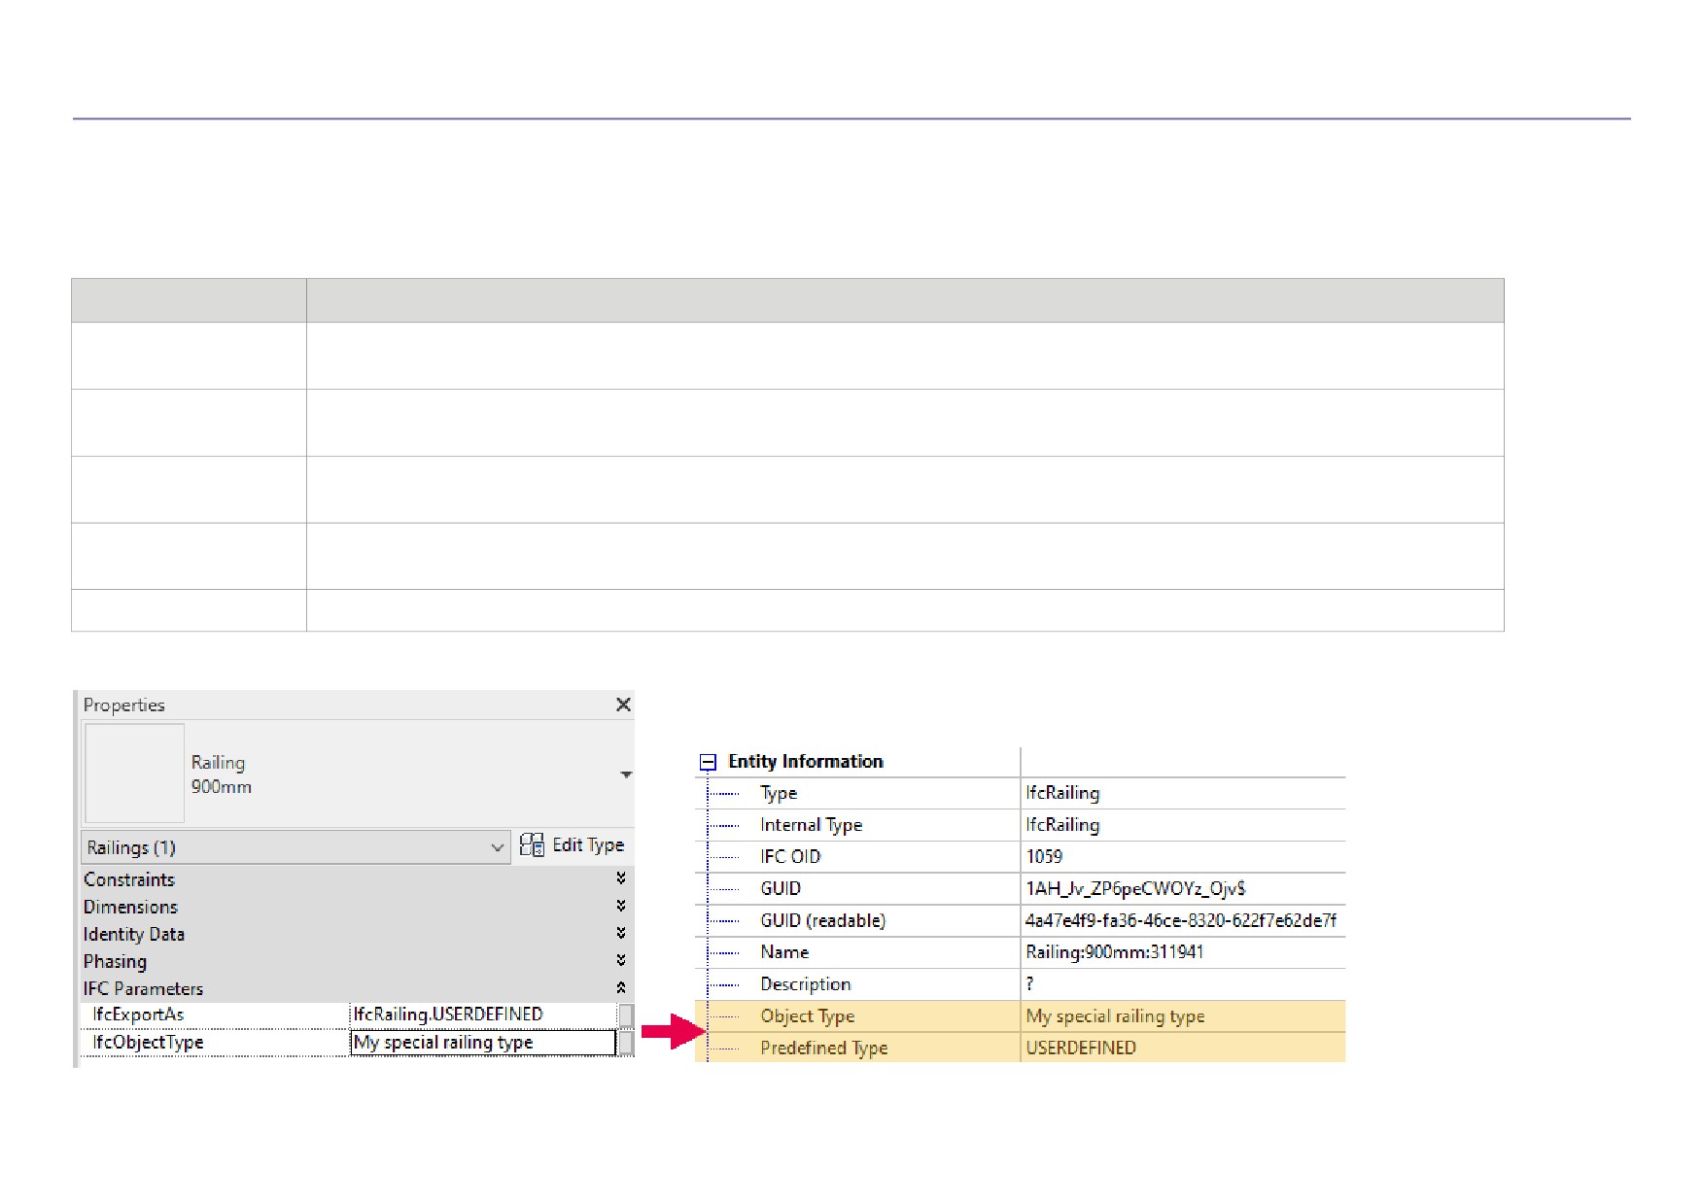Viewport: 1703px width, 1204px height.
Task: Select the Type row in Entity Information
Action: [1021, 793]
